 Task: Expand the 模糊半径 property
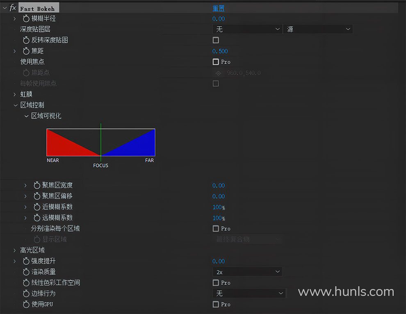click(14, 18)
